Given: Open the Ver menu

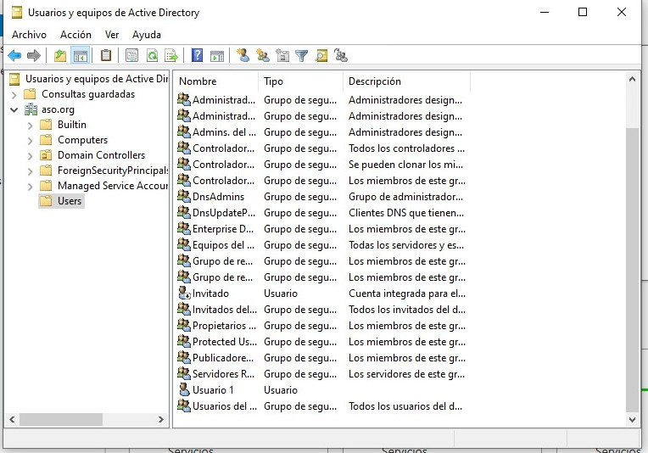Looking at the screenshot, I should (x=112, y=35).
